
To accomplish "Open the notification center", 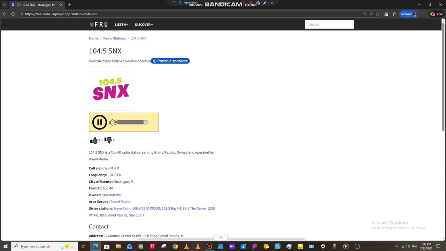I will point(439,246).
